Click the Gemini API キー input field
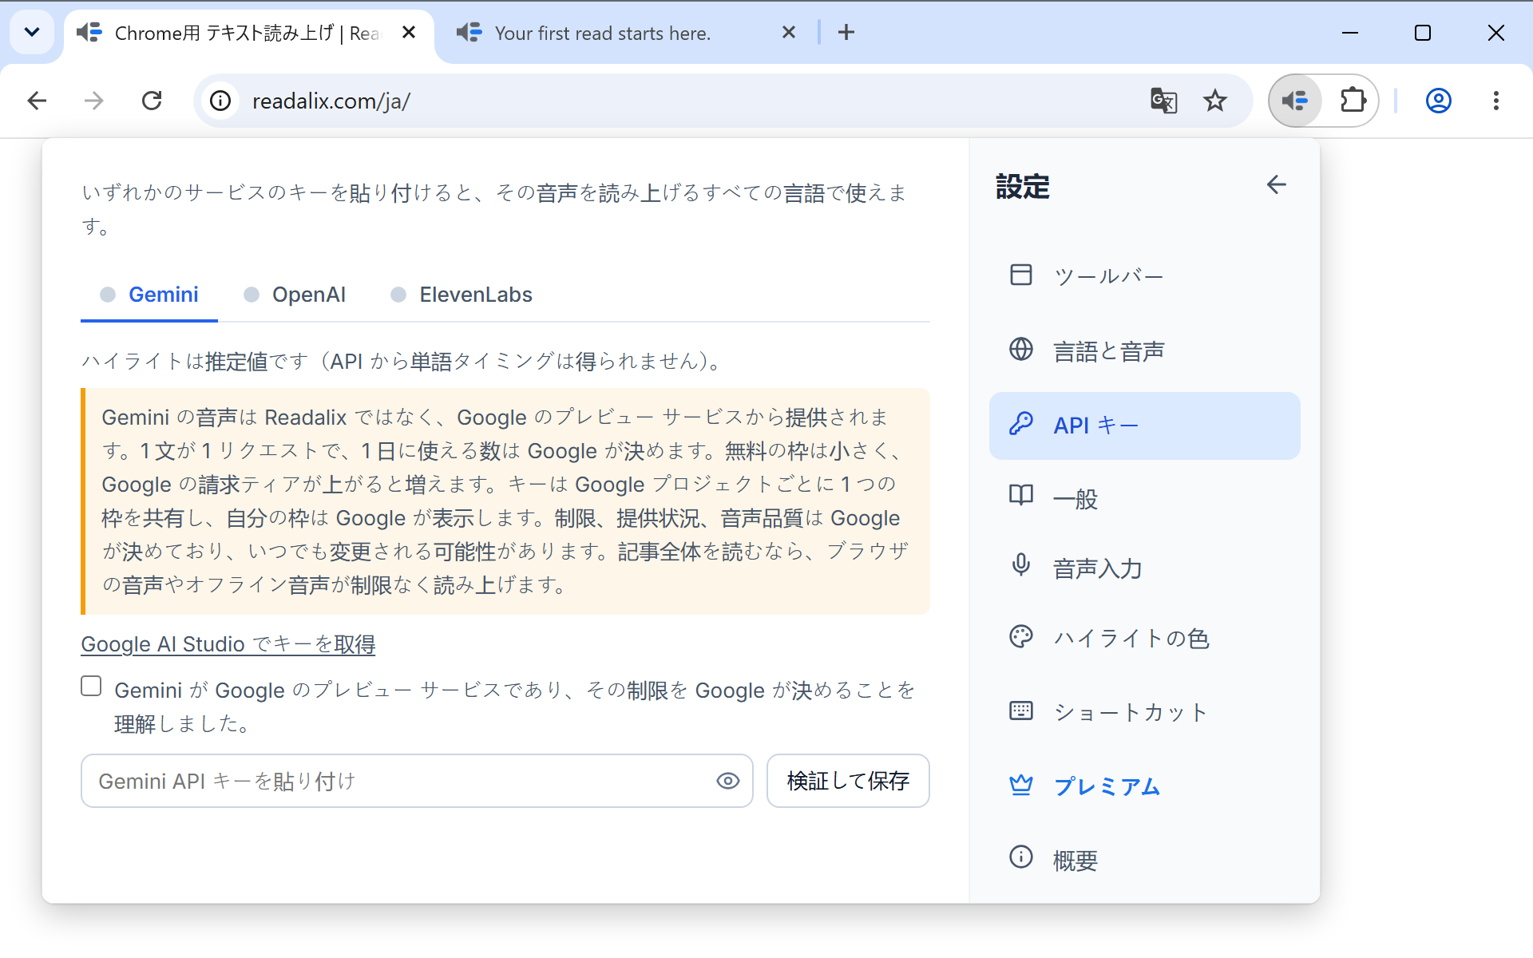The width and height of the screenshot is (1533, 958). pyautogui.click(x=417, y=781)
